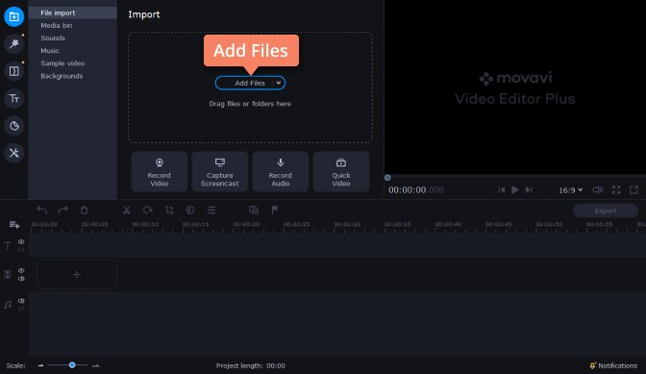The width and height of the screenshot is (646, 374).
Task: Click the Export button
Action: point(606,211)
